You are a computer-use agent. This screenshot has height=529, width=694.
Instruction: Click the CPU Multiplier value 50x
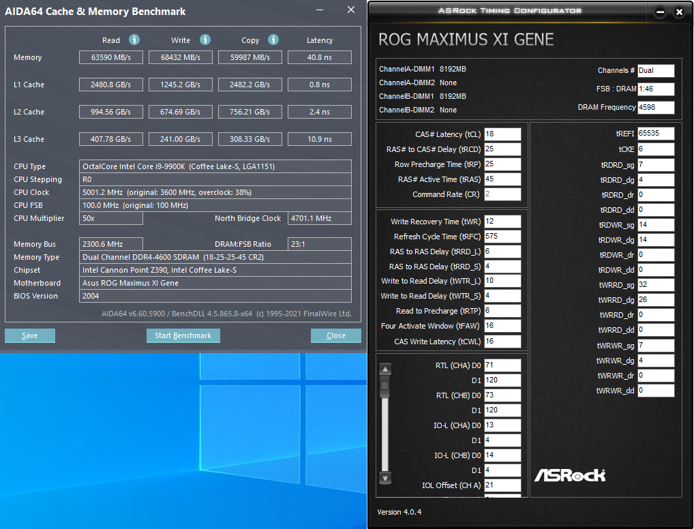click(111, 218)
